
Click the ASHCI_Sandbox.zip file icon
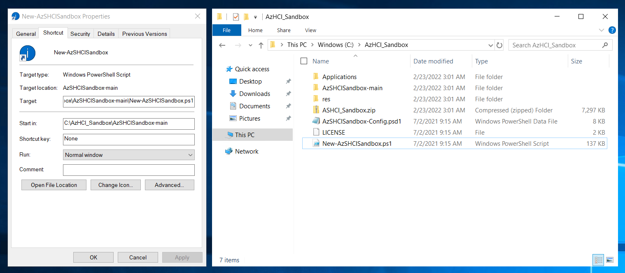[316, 110]
